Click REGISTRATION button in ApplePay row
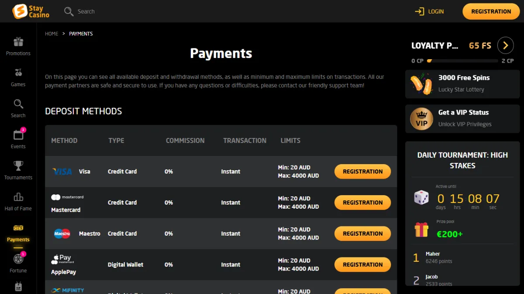This screenshot has width=524, height=294. point(362,264)
